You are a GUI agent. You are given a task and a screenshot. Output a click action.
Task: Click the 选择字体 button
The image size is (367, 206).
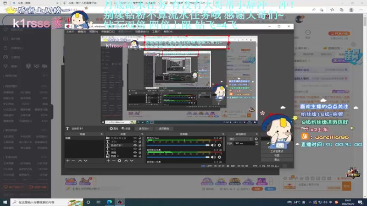(144, 129)
